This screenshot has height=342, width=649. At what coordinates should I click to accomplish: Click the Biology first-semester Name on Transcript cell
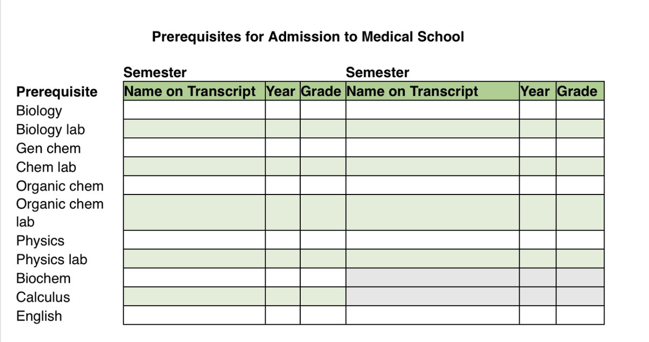click(194, 110)
